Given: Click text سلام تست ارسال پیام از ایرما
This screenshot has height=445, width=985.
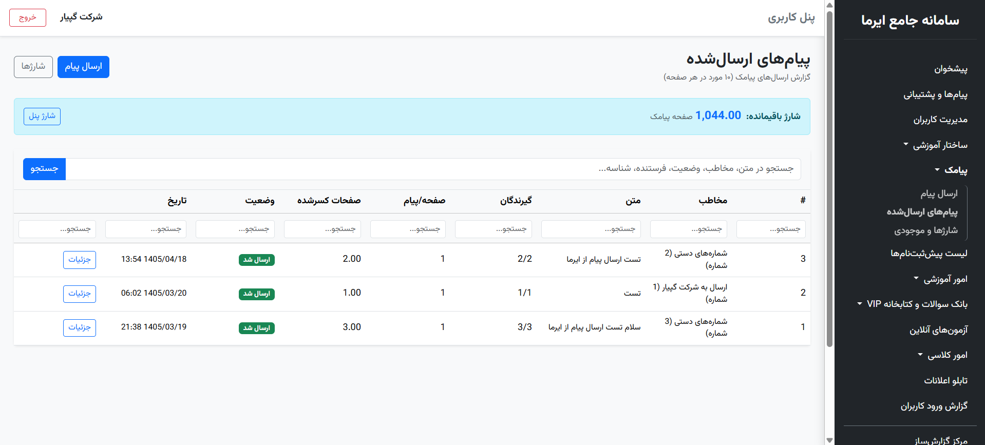Looking at the screenshot, I should point(595,327).
